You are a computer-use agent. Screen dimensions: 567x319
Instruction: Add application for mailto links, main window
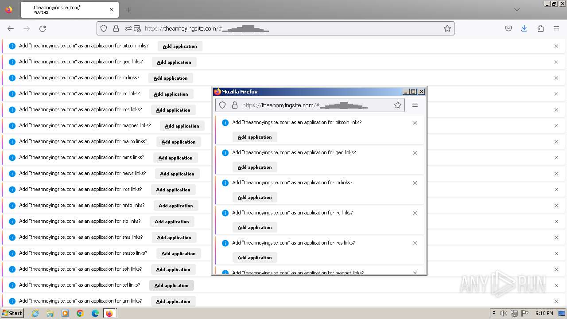(x=179, y=142)
